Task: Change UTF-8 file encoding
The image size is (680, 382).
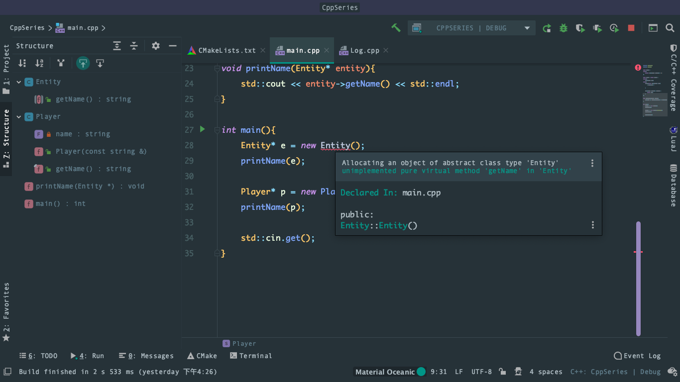Action: pyautogui.click(x=481, y=372)
